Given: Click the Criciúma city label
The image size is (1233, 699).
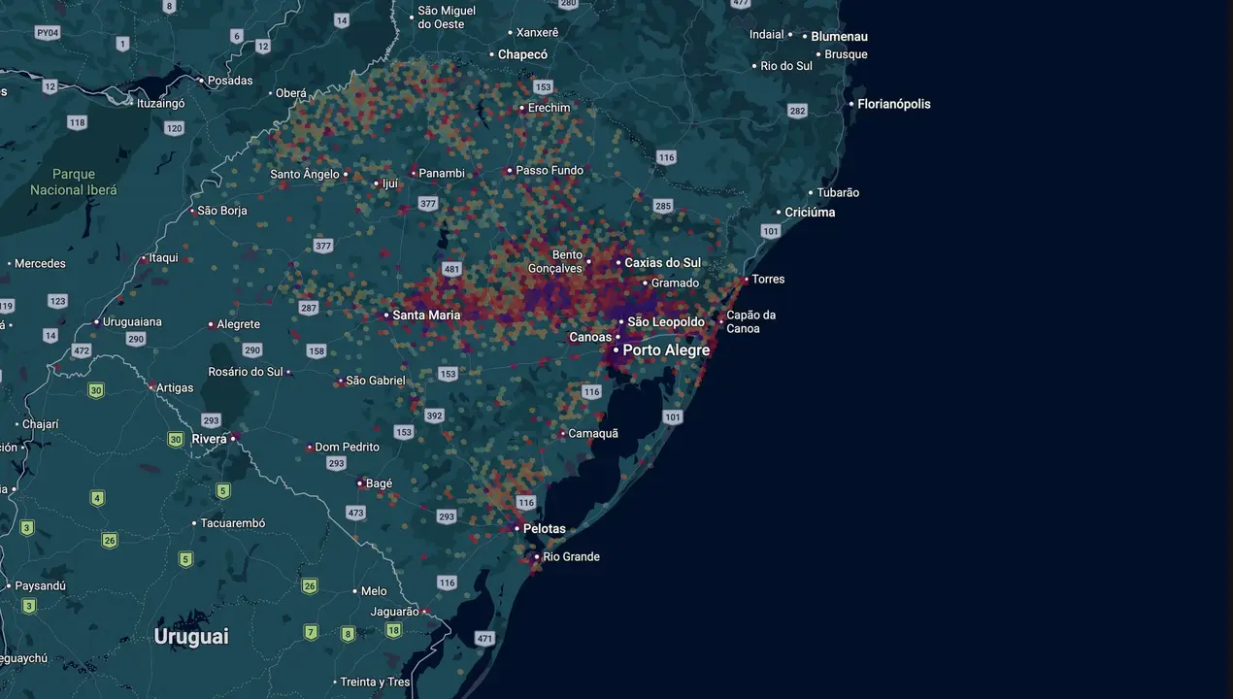Looking at the screenshot, I should click(x=810, y=212).
